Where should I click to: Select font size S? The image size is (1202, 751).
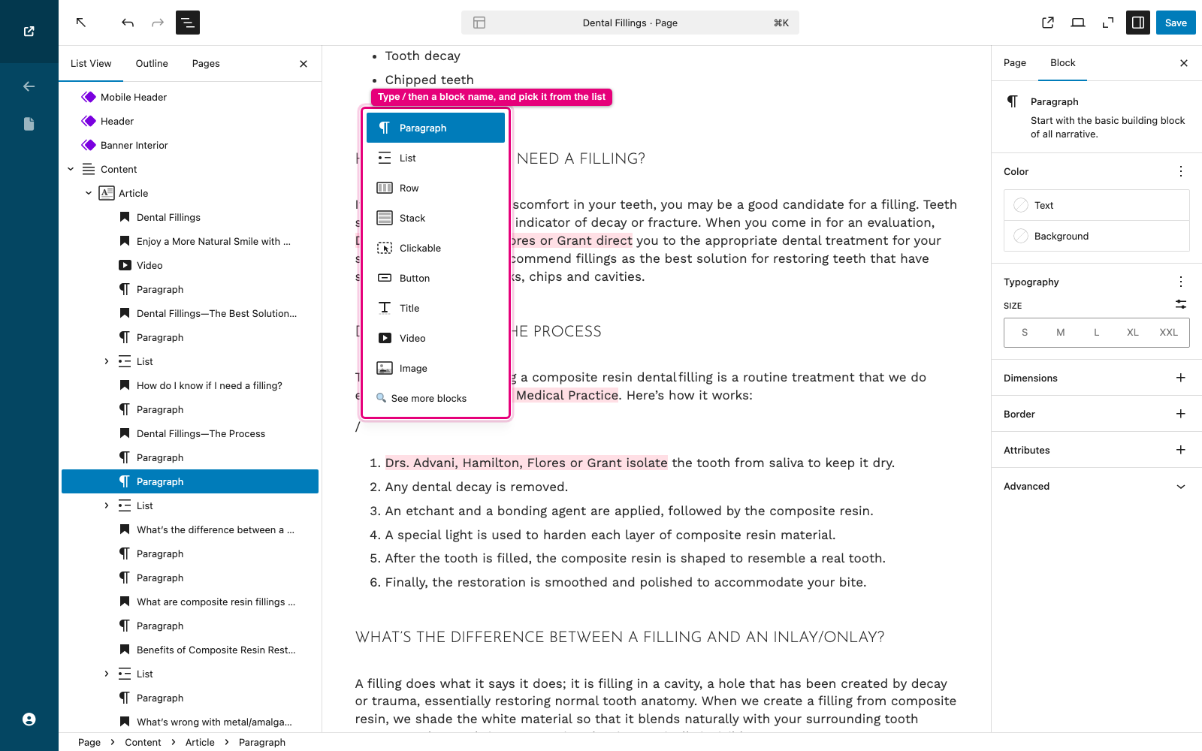(x=1025, y=333)
